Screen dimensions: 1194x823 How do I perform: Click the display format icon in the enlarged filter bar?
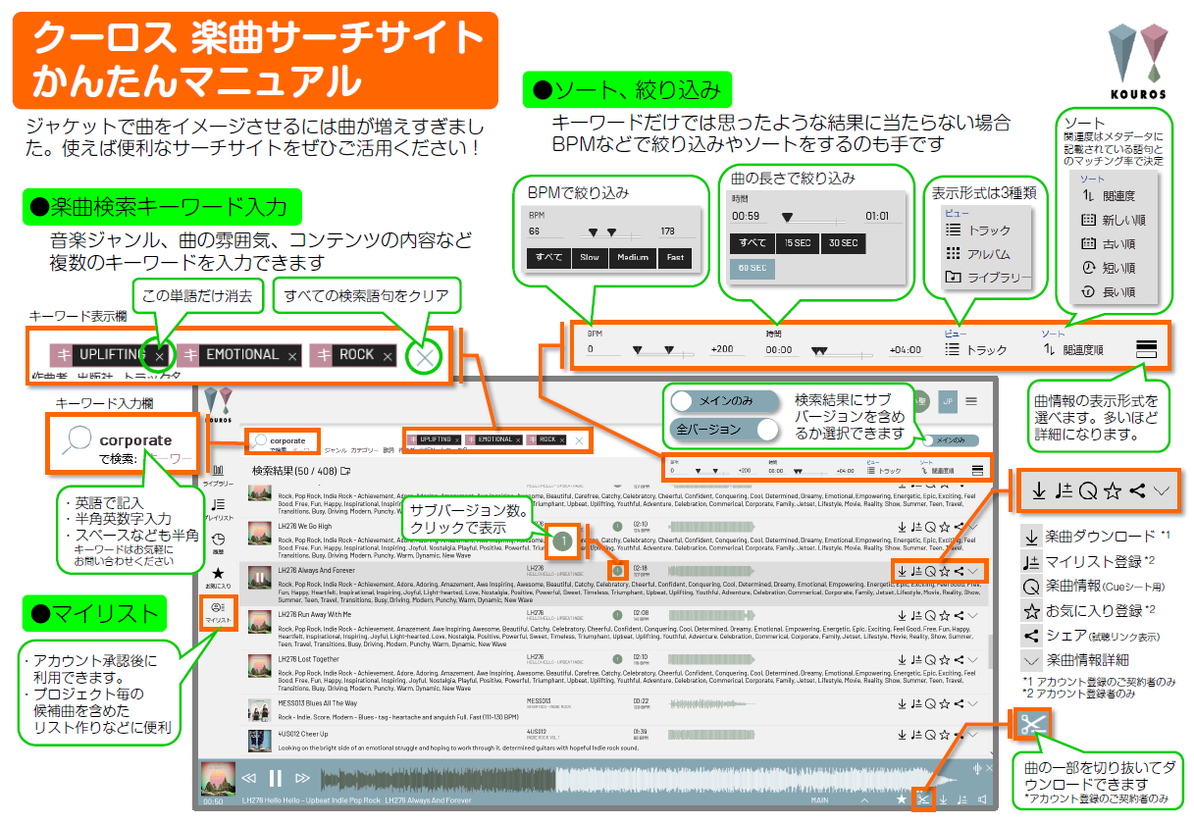click(1147, 348)
